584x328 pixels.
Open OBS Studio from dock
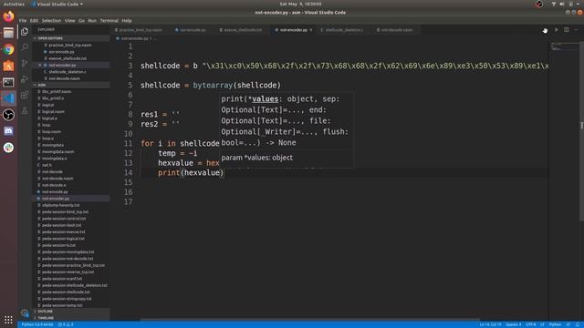point(8,115)
